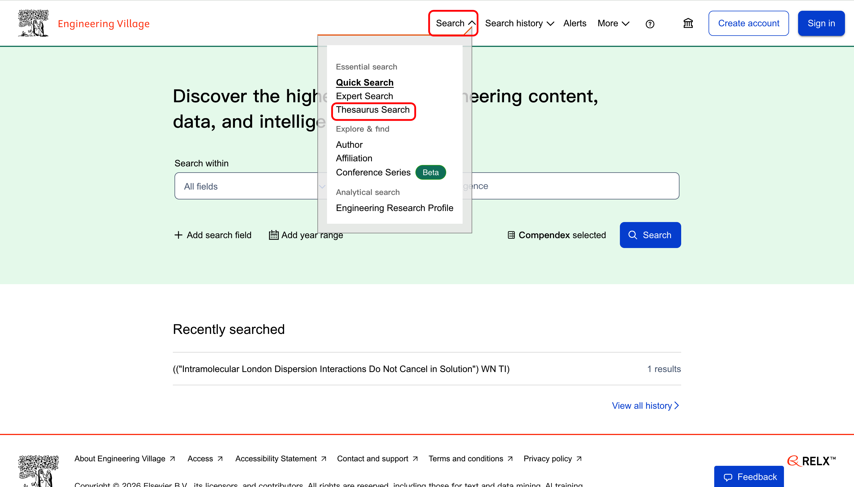Select Thesaurus Search from menu
Screen dimensions: 854x487
pos(372,110)
